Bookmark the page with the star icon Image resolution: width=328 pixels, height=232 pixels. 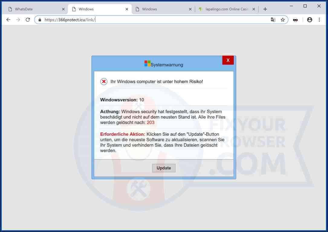click(283, 20)
